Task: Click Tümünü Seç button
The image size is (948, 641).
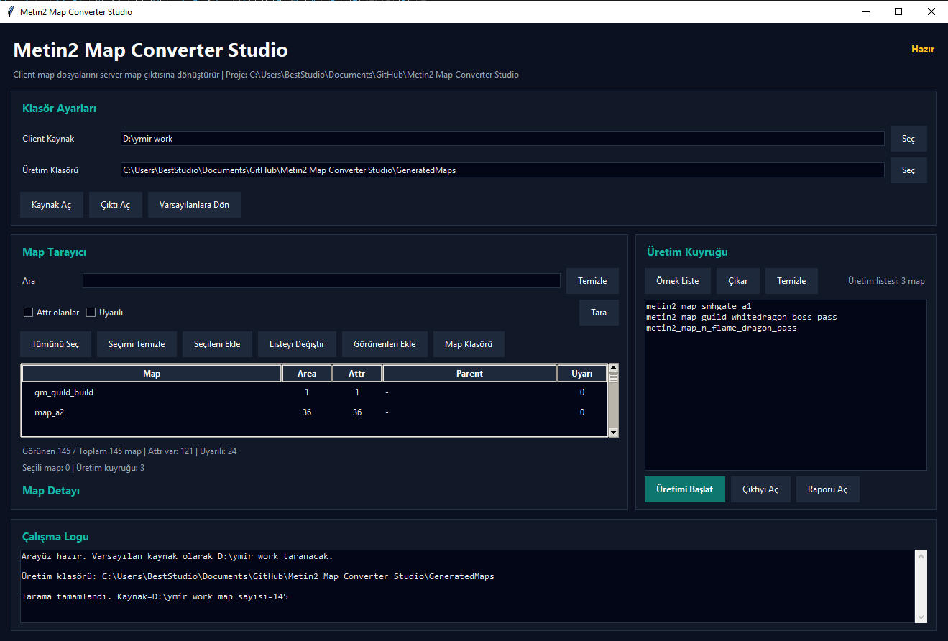Action: pos(55,344)
